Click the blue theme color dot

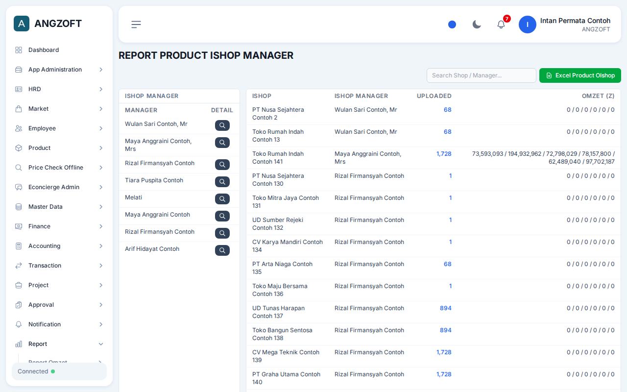point(452,24)
